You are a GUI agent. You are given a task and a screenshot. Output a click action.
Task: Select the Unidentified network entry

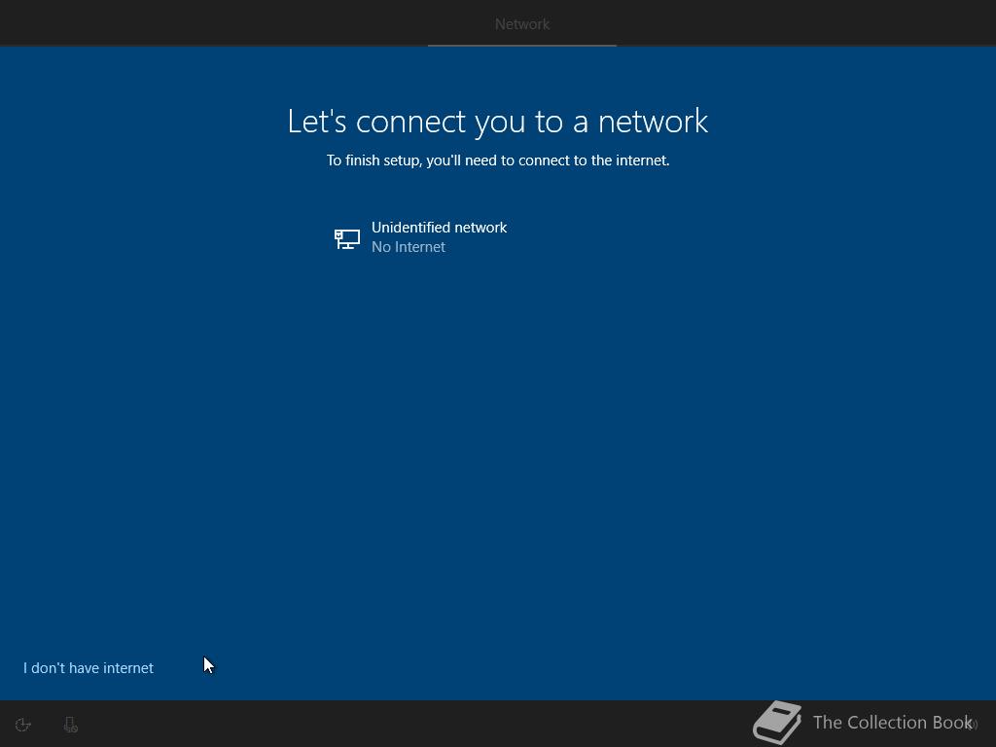click(497, 237)
